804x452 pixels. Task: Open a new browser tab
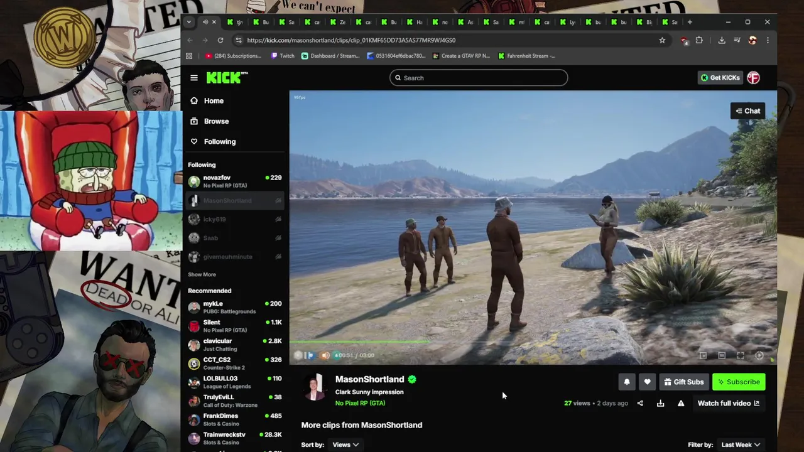(x=690, y=22)
